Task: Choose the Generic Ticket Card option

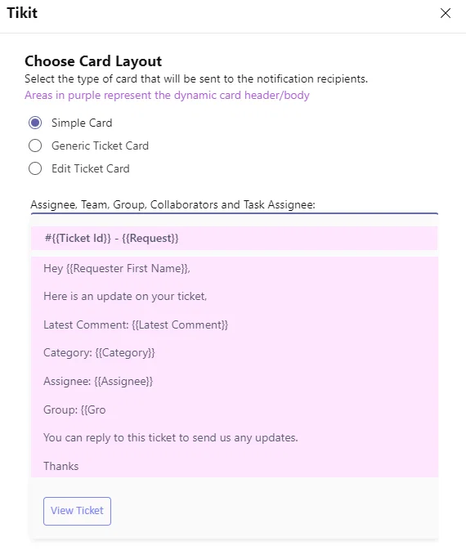Action: pos(35,145)
